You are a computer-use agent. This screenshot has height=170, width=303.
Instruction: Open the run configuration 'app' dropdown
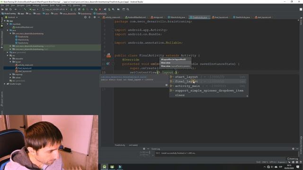[34, 9]
